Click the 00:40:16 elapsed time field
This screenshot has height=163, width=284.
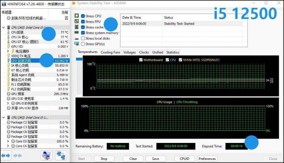236,146
